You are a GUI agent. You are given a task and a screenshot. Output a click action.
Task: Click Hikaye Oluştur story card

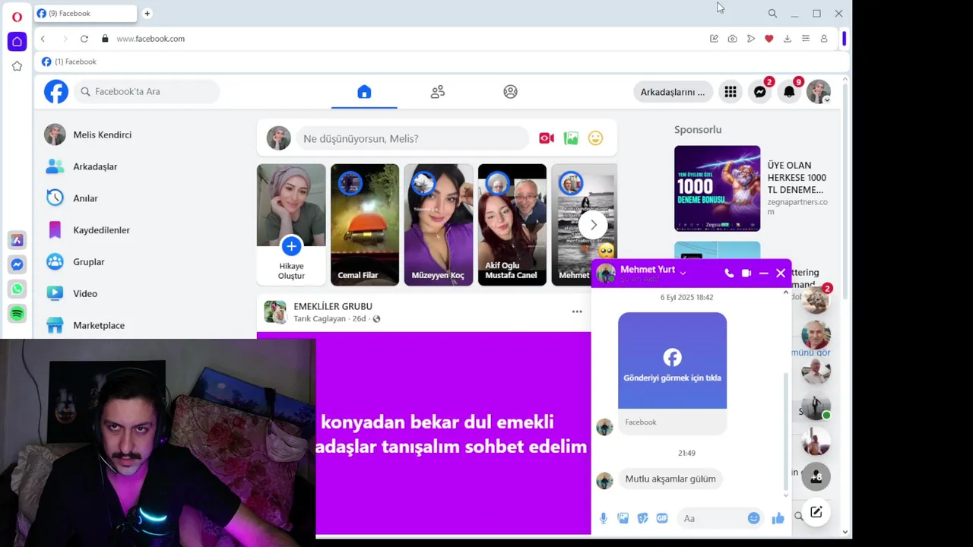point(291,225)
